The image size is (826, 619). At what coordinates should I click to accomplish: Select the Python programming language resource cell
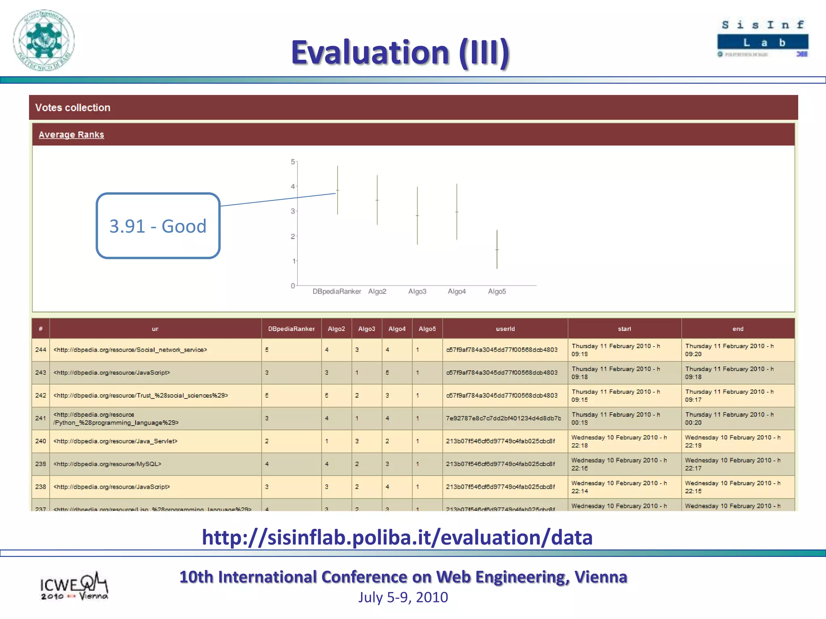tap(116, 418)
